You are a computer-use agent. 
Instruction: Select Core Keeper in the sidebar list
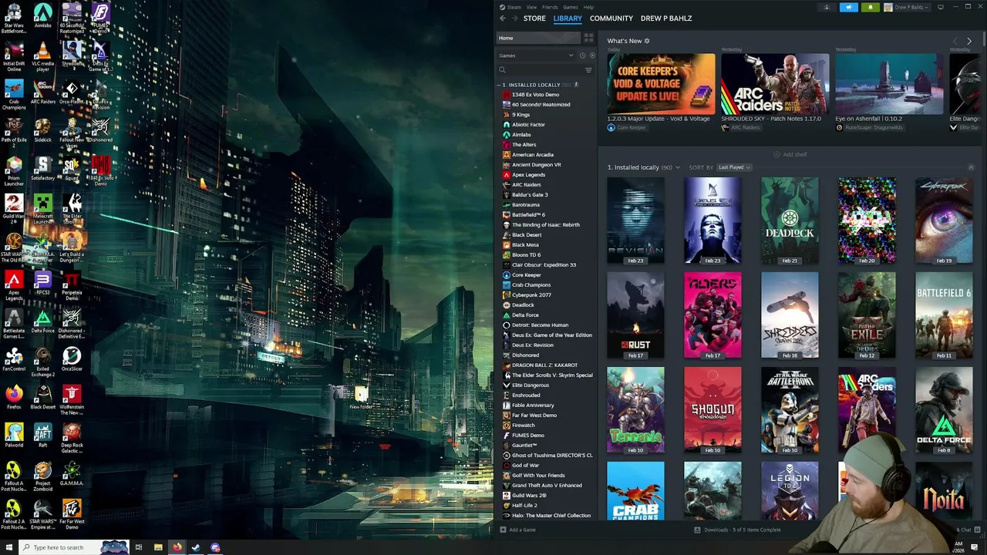point(527,275)
